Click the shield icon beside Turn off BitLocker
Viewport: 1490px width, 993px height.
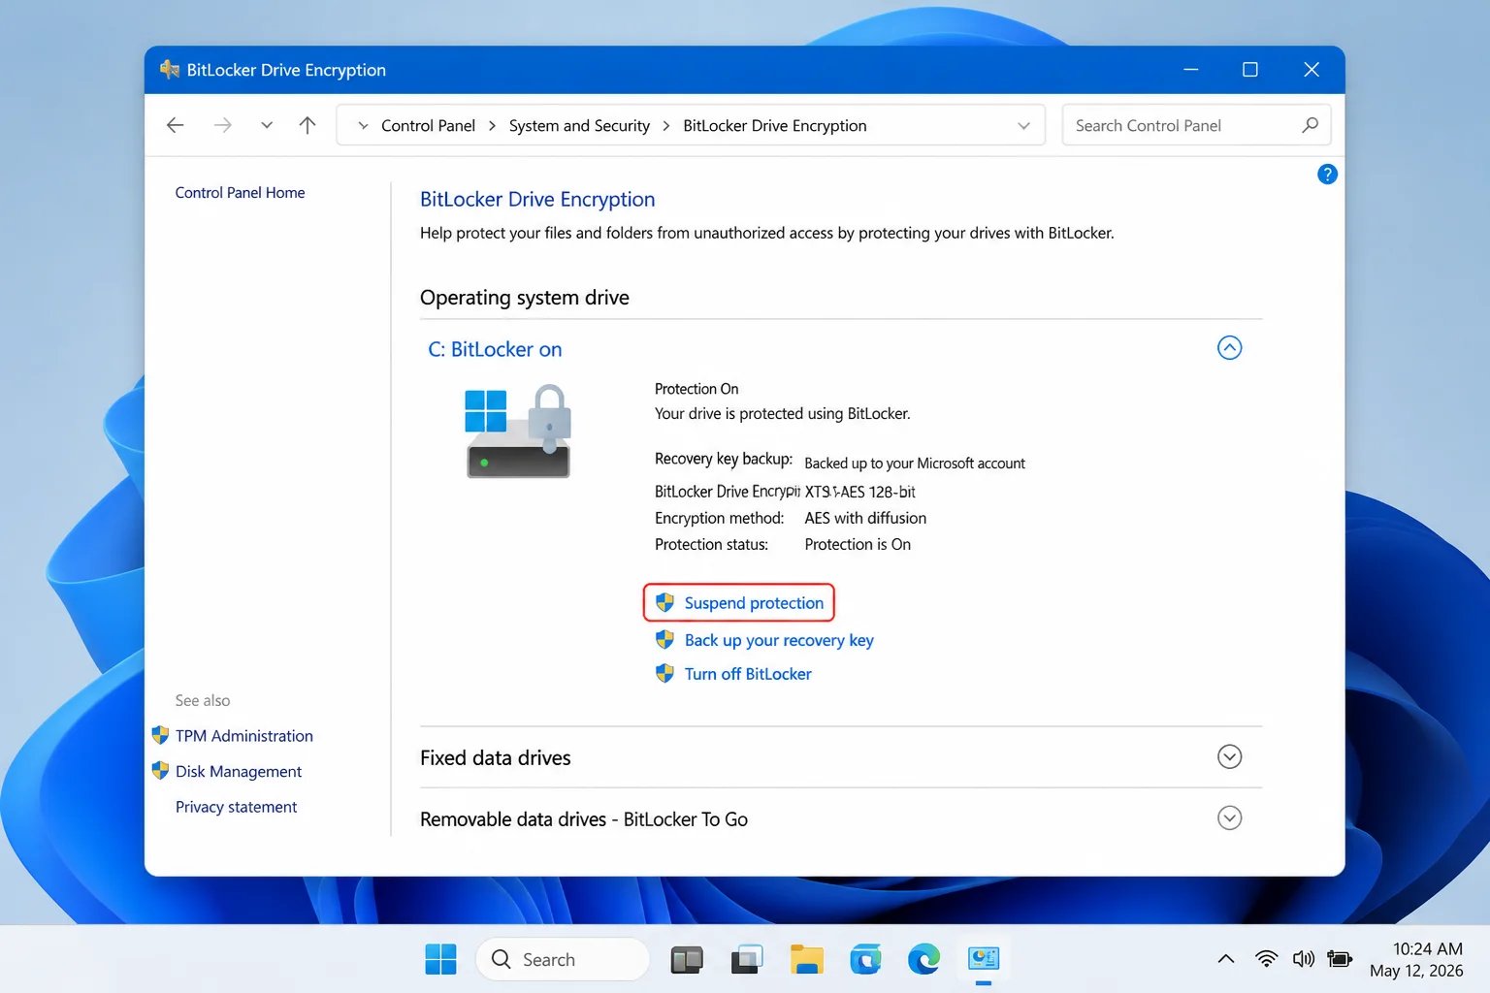click(664, 674)
